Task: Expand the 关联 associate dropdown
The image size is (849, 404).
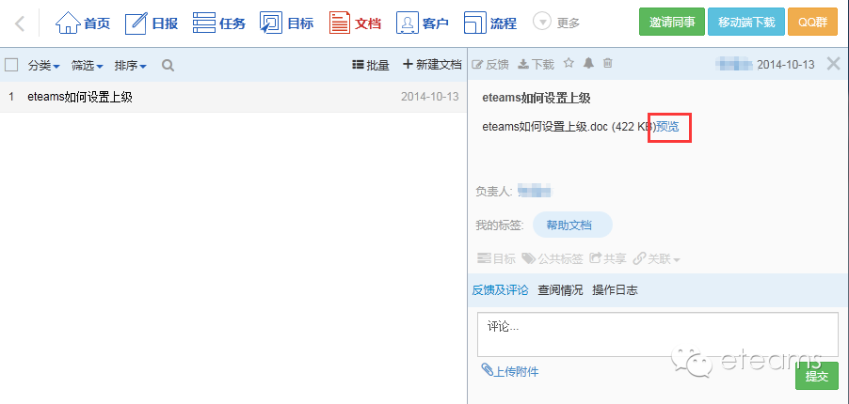Action: [657, 259]
